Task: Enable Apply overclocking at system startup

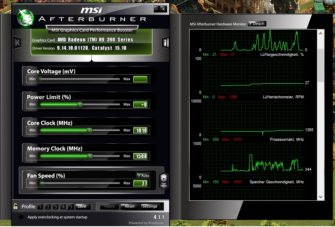Action: [21, 217]
